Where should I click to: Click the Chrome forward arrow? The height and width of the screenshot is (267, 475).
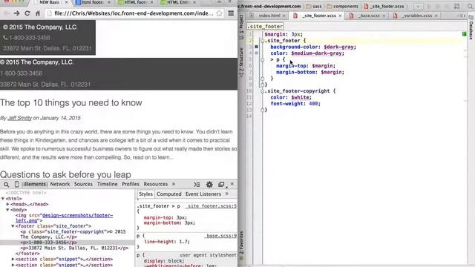click(x=16, y=13)
